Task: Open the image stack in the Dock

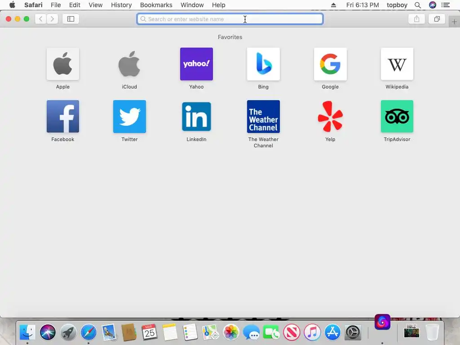Action: click(411, 332)
